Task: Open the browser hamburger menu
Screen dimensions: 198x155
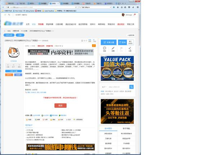Action: pyautogui.click(x=137, y=7)
